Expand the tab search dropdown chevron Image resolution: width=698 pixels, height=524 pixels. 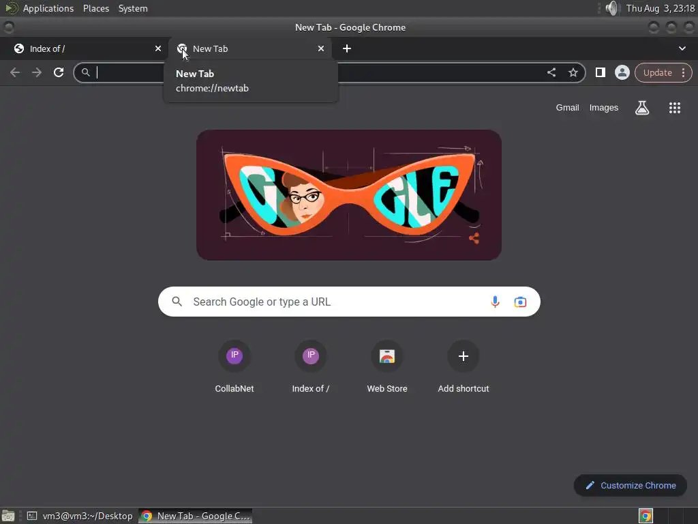coord(682,48)
